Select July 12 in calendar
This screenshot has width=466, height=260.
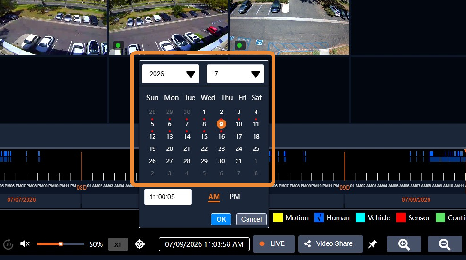[153, 136]
